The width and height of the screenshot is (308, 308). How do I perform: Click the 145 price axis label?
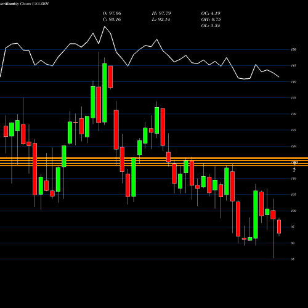(x=294, y=65)
